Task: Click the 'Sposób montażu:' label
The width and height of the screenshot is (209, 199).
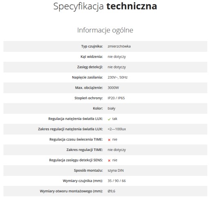Action: tap(88, 171)
